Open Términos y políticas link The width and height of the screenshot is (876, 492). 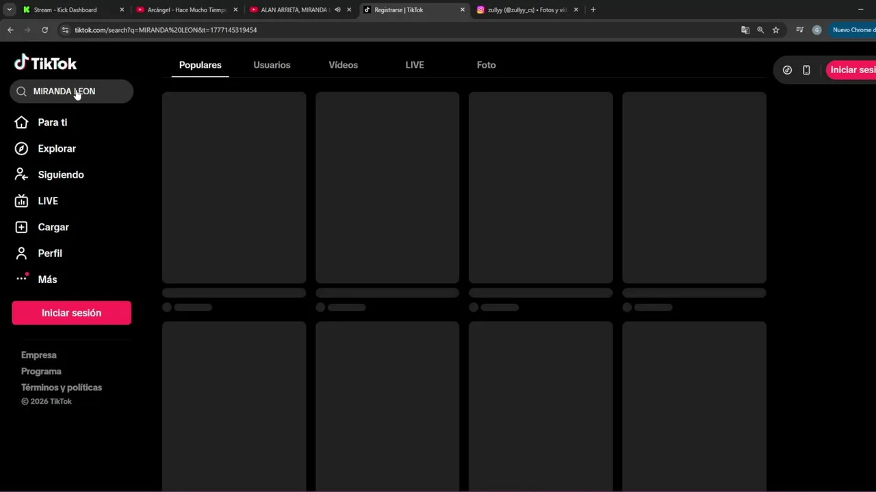point(62,387)
